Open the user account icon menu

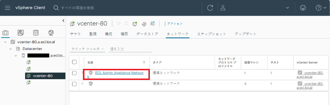(x=223, y=8)
